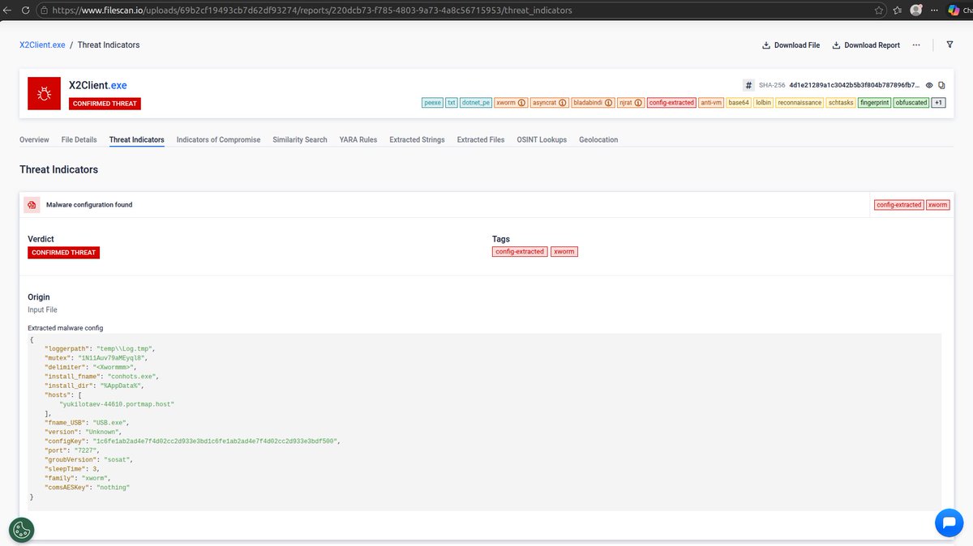Image resolution: width=973 pixels, height=546 pixels.
Task: Click the install_fname value conhots.exe
Action: coord(133,376)
